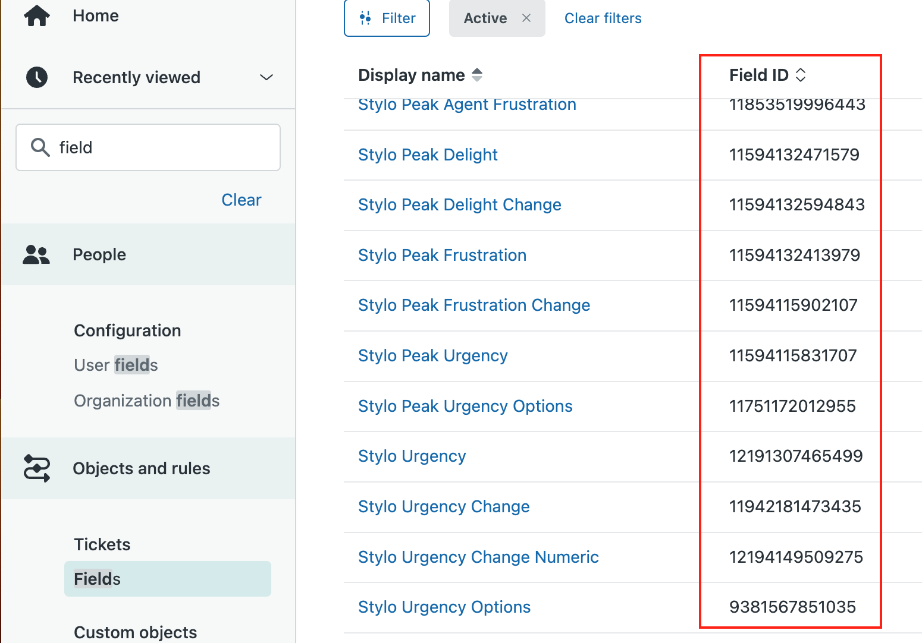Select field ID 11594132594843
This screenshot has width=922, height=643.
pos(797,204)
